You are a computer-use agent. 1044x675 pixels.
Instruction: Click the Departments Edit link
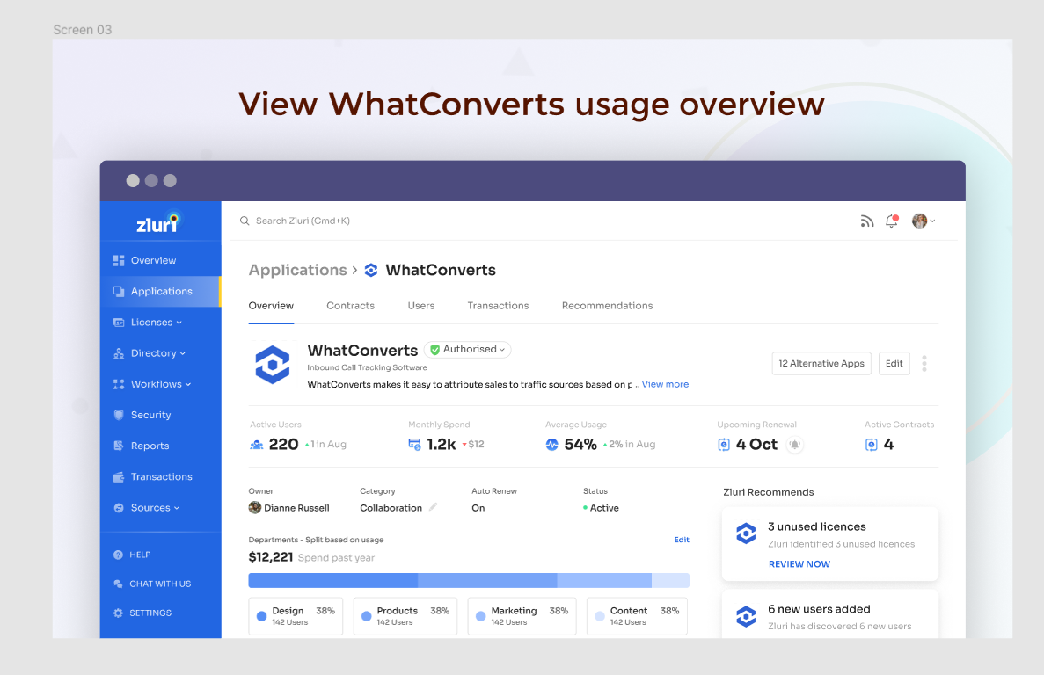(x=681, y=540)
